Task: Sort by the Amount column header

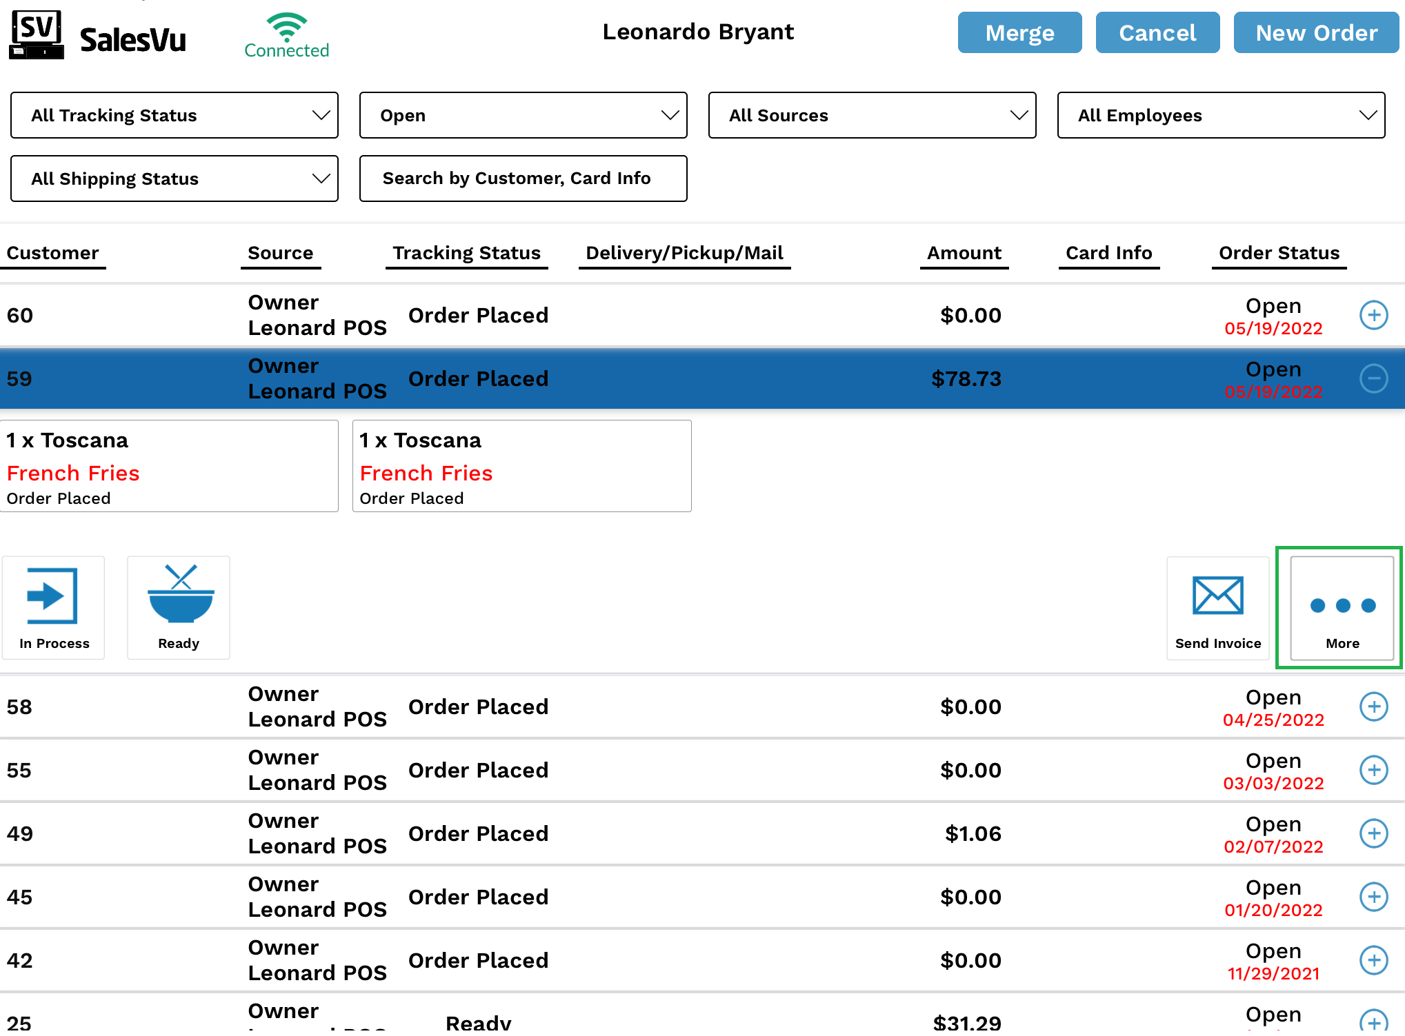Action: pos(964,253)
